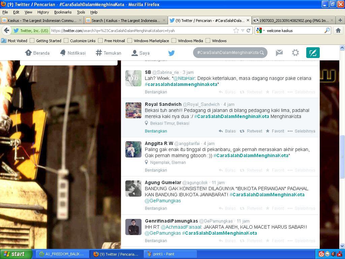This screenshot has width=345, height=259.
Task: Click GenrifinadiPamungkas avatar thumbnail
Action: tap(133, 227)
